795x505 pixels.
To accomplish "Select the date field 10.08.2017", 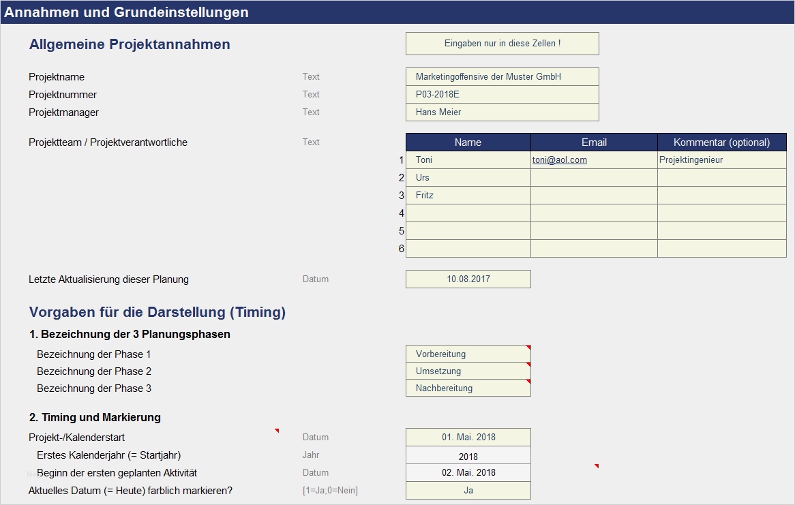I will point(468,279).
